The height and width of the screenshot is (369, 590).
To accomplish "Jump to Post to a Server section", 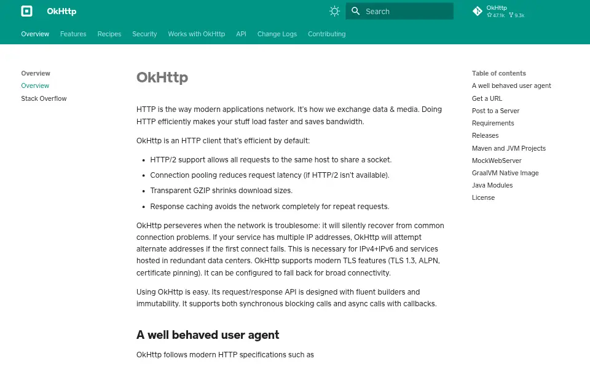I will (495, 111).
